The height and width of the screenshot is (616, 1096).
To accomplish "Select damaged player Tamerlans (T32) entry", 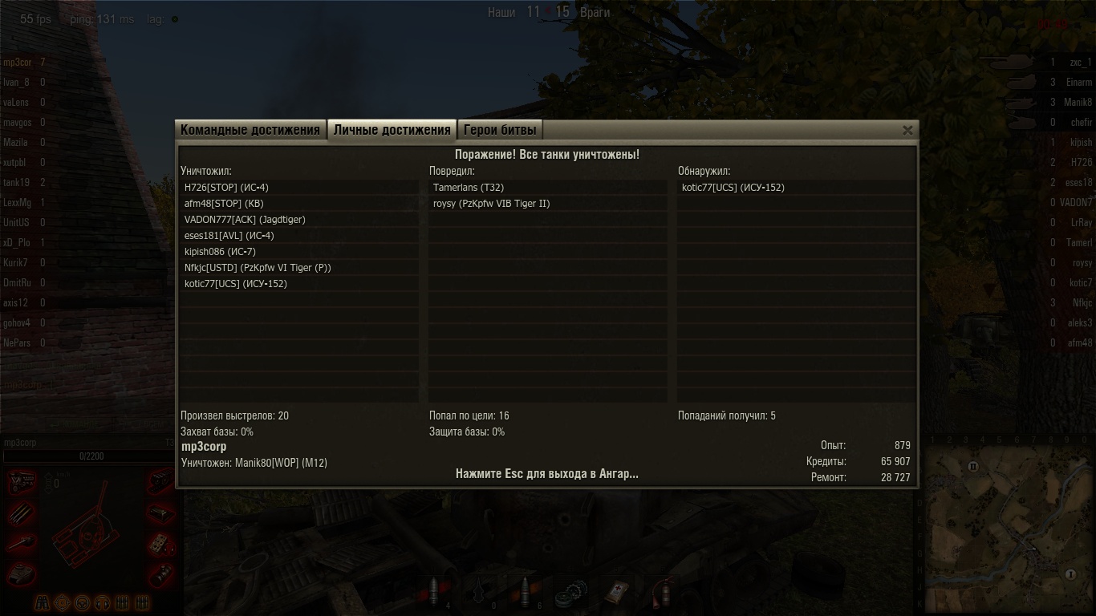I will coord(547,187).
